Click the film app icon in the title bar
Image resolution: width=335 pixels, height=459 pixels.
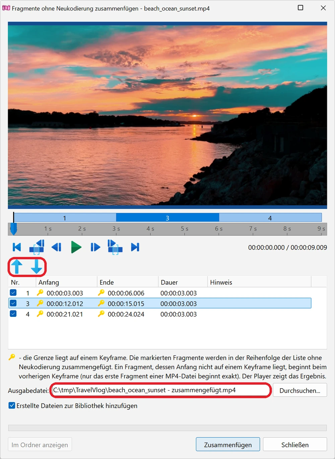click(6, 8)
